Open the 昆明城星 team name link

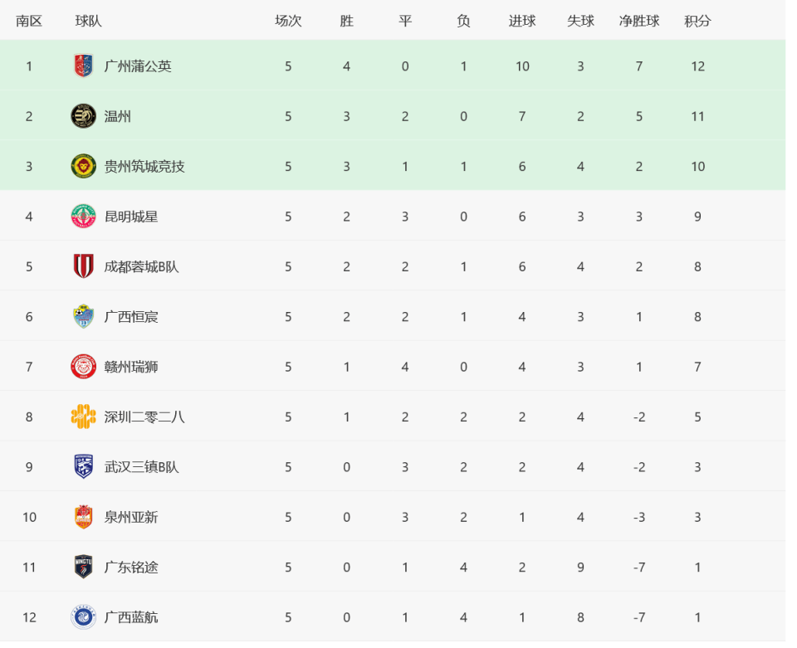132,217
